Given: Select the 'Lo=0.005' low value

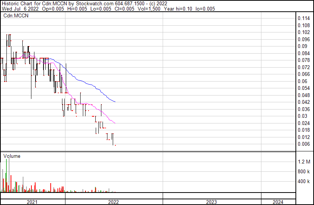Looking at the screenshot, I should pos(101,9).
